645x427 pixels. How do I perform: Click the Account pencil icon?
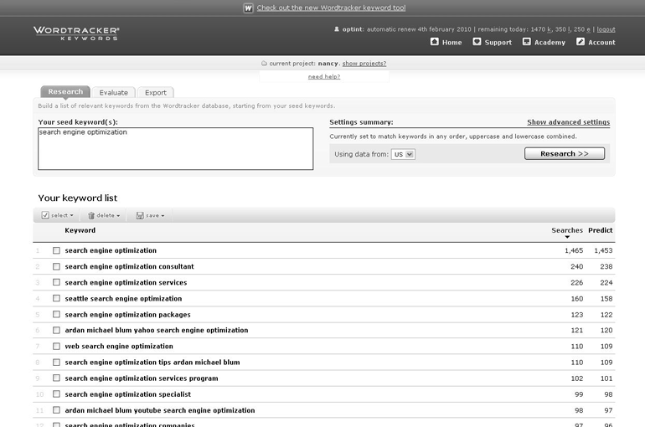coord(580,42)
